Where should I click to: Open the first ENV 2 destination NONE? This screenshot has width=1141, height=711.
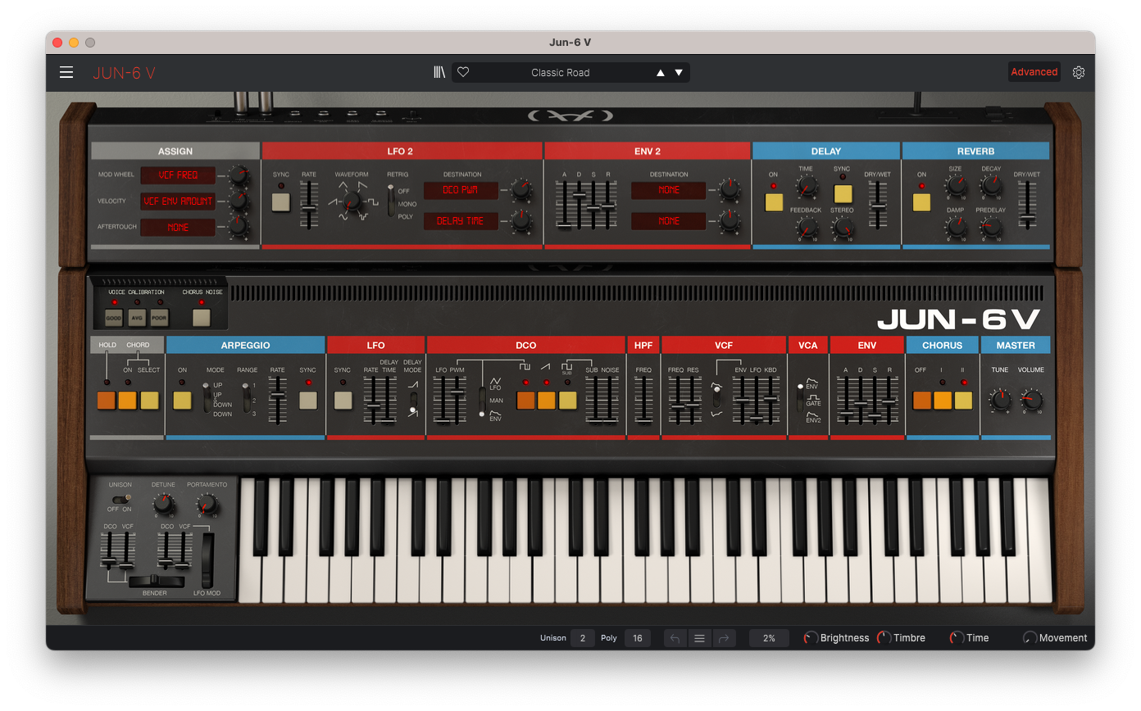pos(668,190)
